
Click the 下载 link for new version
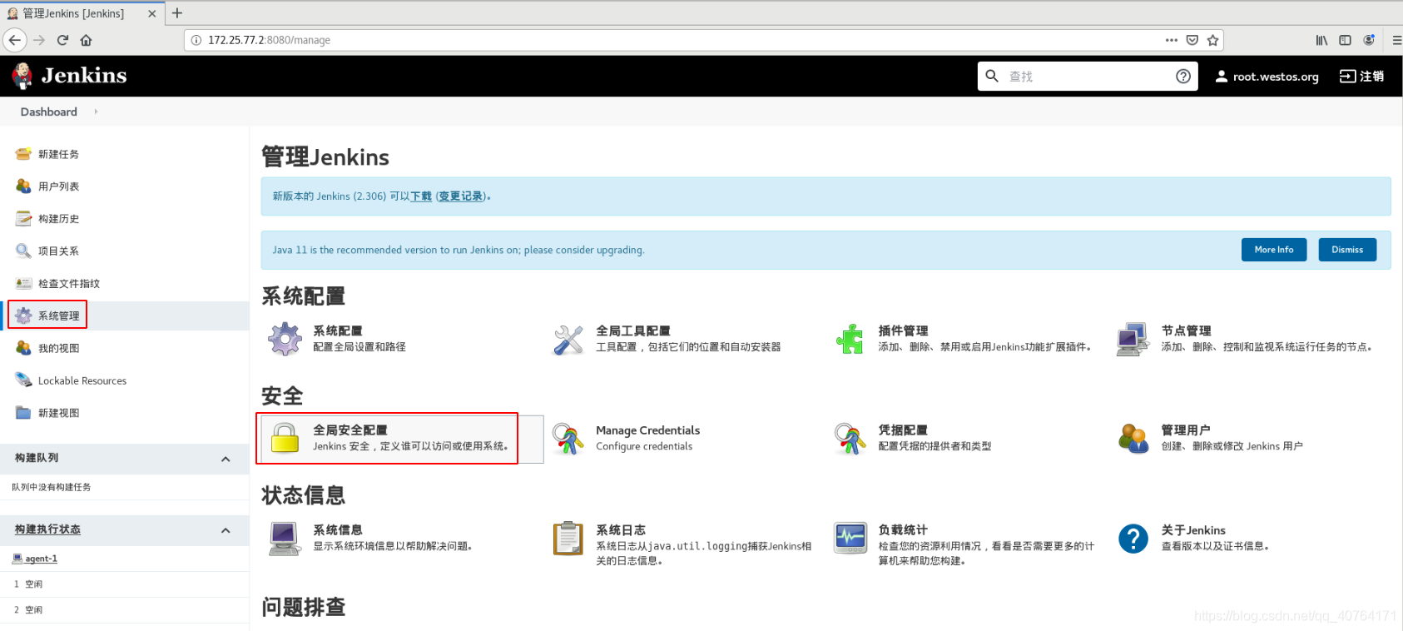(421, 196)
